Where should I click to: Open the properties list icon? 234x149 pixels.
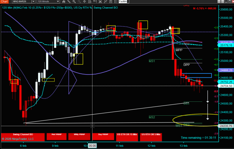coord(116,1)
